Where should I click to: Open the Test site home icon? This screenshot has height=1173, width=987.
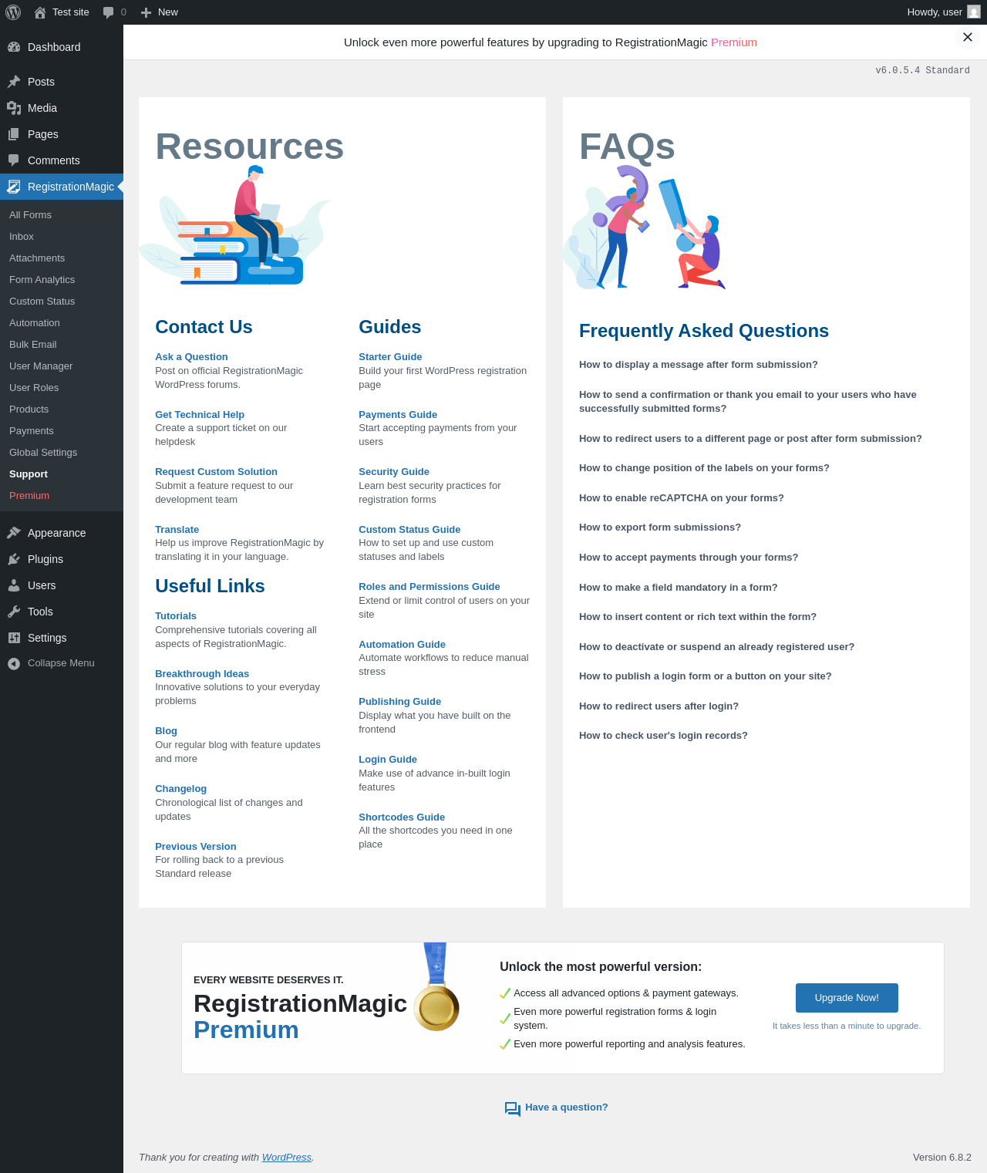click(x=40, y=12)
